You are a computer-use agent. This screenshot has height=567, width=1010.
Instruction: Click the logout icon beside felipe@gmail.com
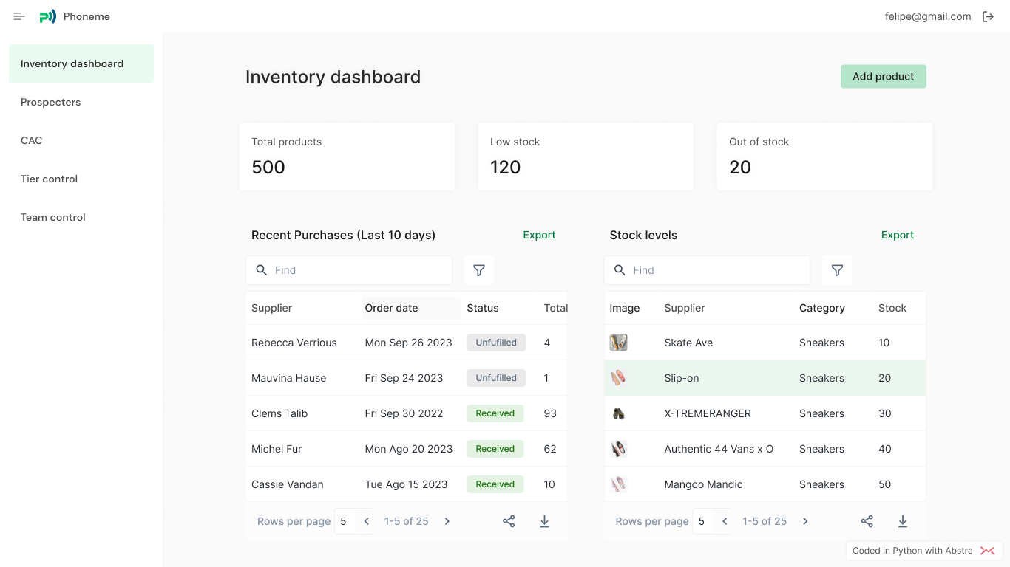[x=989, y=16]
